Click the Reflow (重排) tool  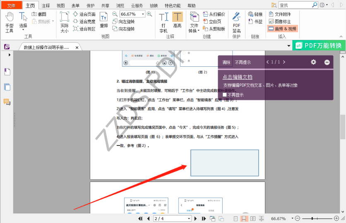tap(104, 20)
